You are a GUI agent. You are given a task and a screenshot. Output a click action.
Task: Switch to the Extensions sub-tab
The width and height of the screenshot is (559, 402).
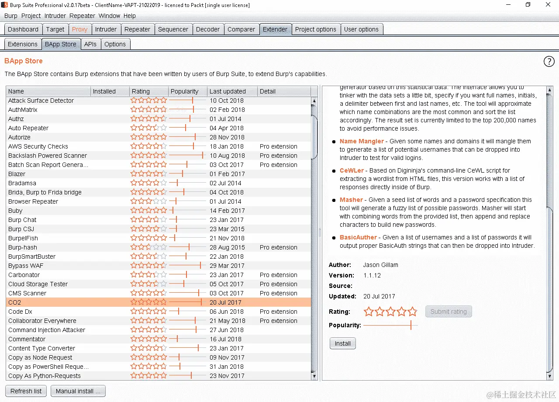23,44
